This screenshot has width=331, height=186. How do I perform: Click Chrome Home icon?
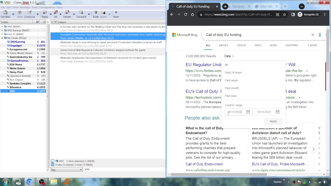tap(192, 14)
